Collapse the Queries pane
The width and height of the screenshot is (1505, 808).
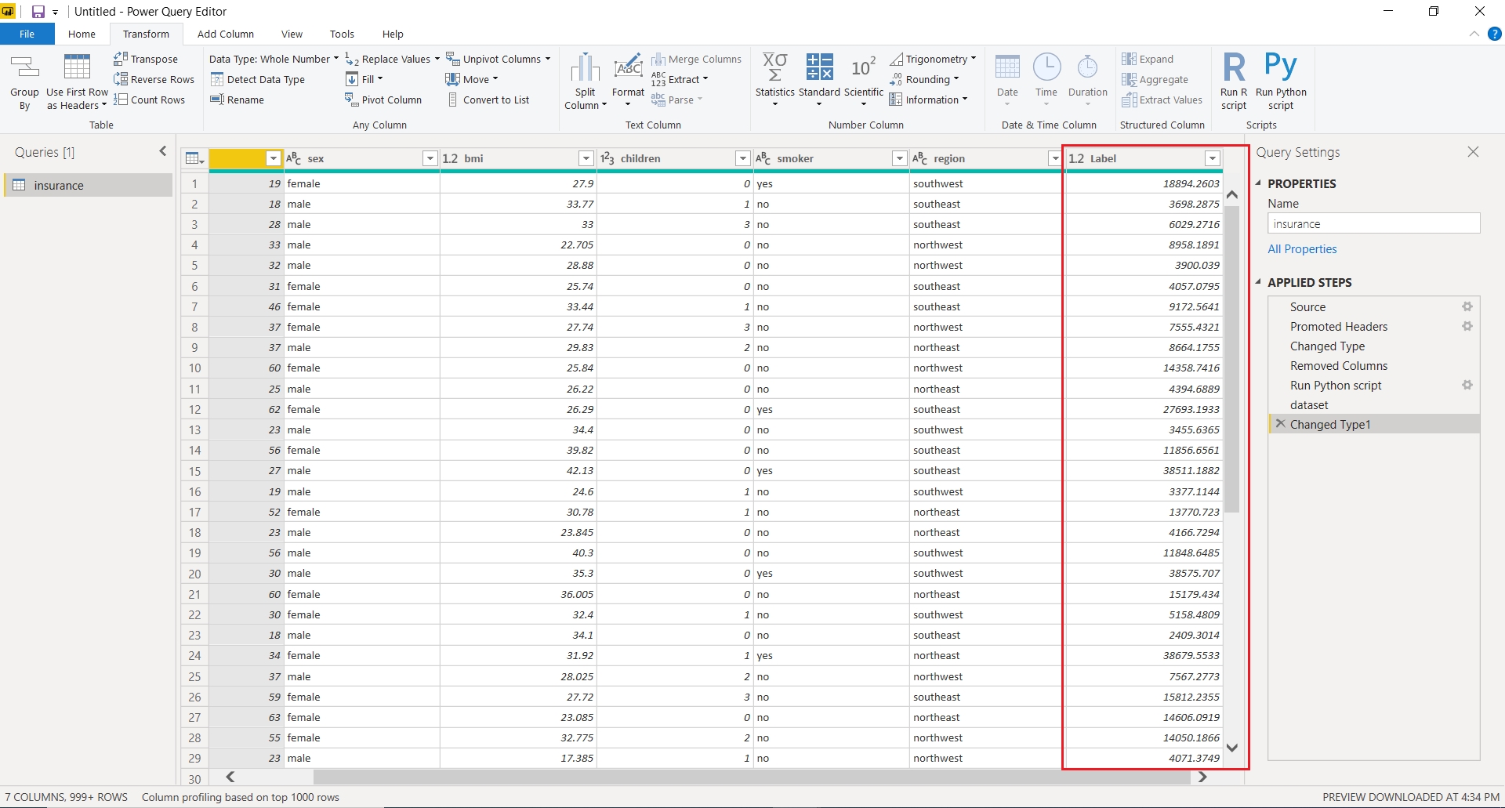pyautogui.click(x=162, y=151)
